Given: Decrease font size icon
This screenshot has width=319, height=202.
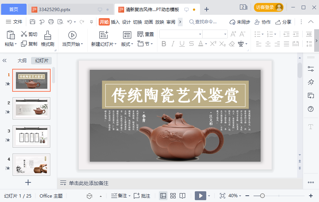Looking at the screenshot, I should [242, 34].
